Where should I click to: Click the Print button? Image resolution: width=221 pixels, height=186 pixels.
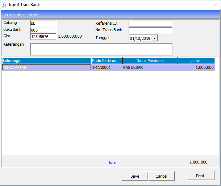coord(200,176)
